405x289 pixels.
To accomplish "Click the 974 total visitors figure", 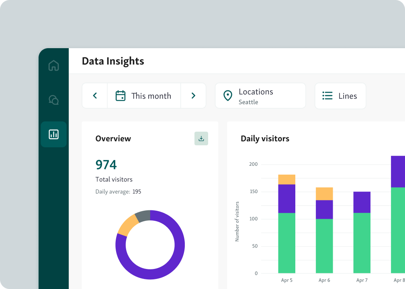I will 106,165.
